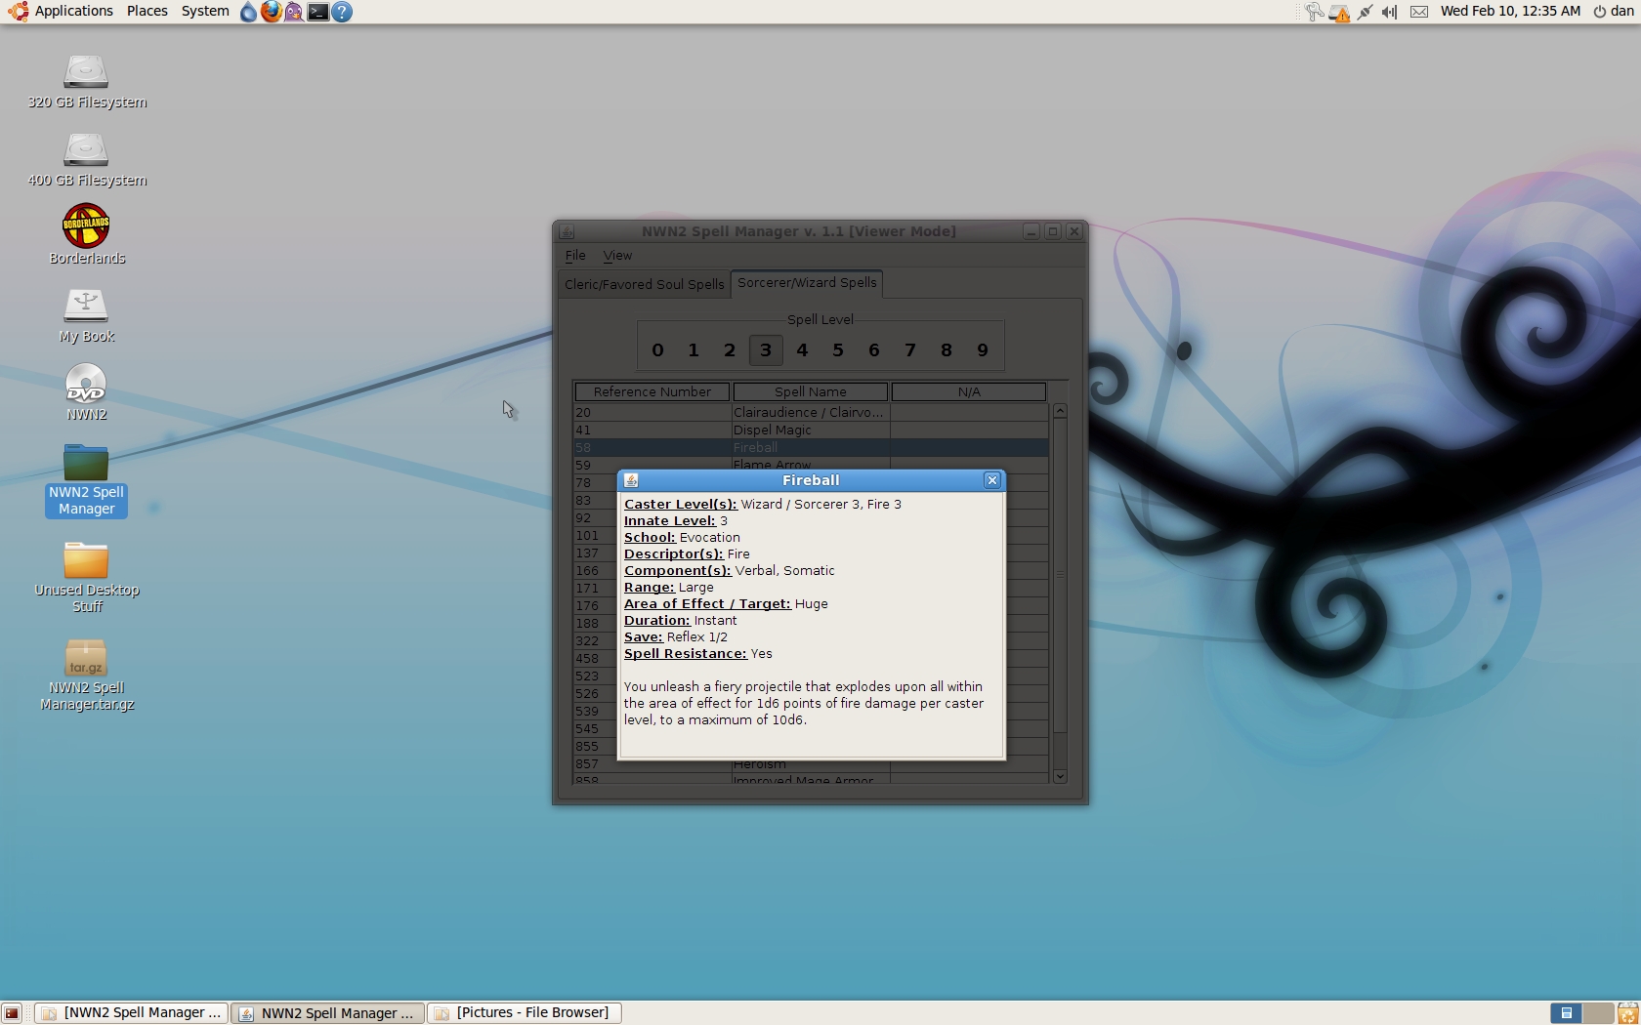The image size is (1641, 1025).
Task: Select the NWN2 Spell Manager.tar.gz archive
Action: pos(86,659)
